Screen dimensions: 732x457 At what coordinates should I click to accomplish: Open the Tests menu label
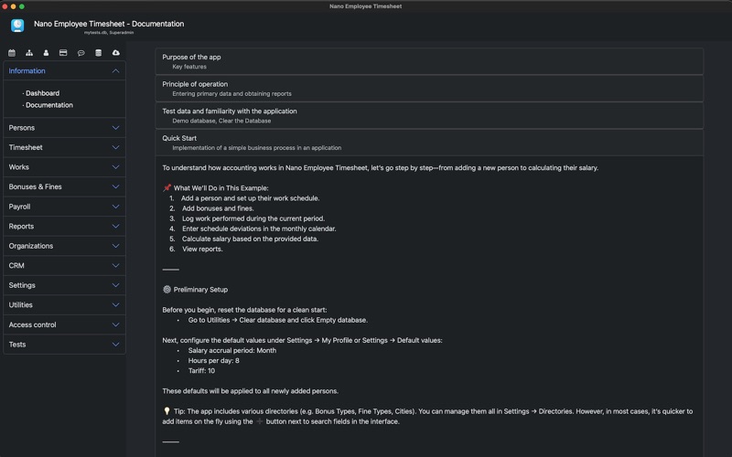click(17, 345)
